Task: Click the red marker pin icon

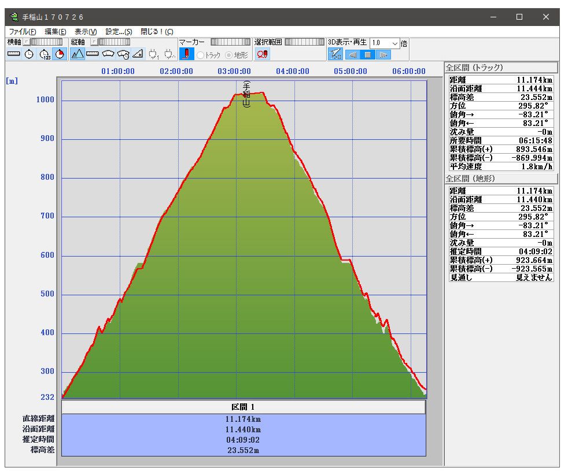Action: 186,54
